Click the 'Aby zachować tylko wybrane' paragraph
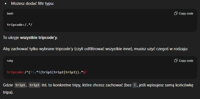This screenshot has height=99, width=200. (x=95, y=49)
